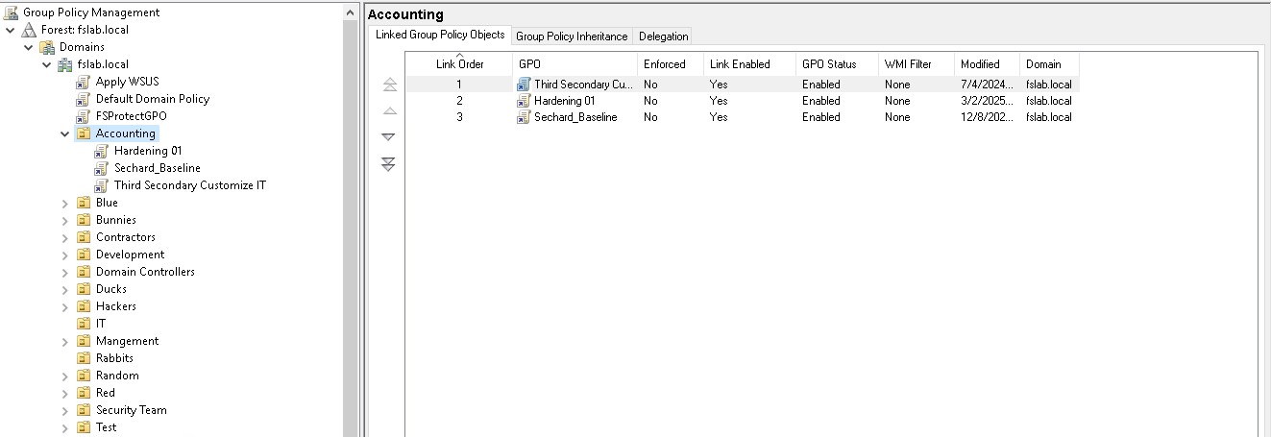Click move link to bottom arrow icon
The image size is (1271, 437).
click(x=389, y=165)
